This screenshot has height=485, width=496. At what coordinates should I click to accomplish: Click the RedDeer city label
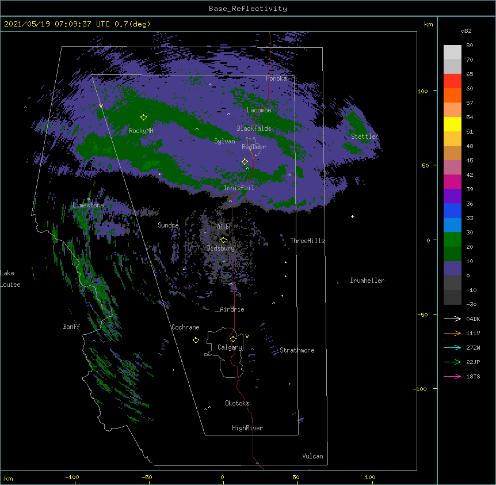click(x=254, y=147)
